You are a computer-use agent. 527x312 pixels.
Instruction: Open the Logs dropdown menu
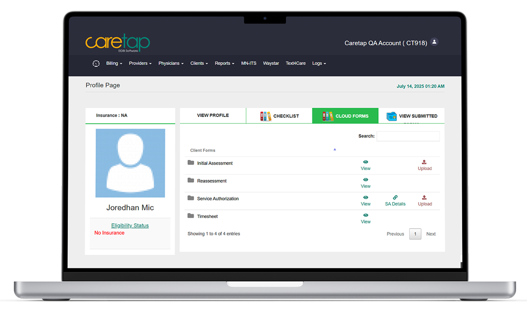tap(319, 63)
